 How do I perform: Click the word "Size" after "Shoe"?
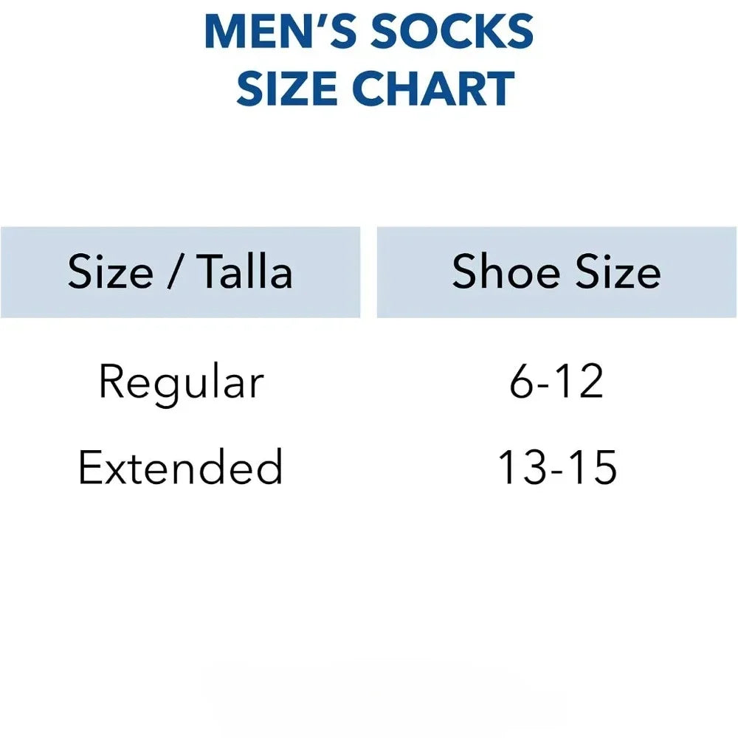point(618,272)
